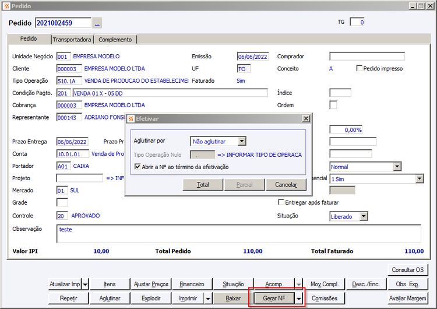This screenshot has width=437, height=309.
Task: Click the Condição Pagto. description field
Action: click(170, 93)
